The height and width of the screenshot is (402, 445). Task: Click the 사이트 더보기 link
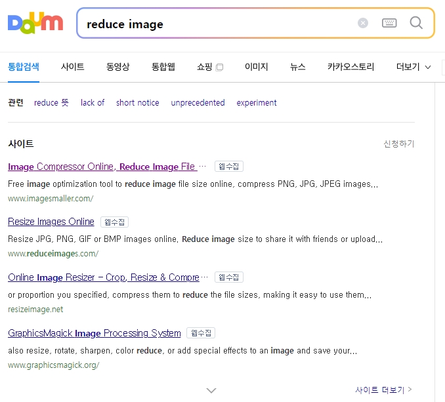pyautogui.click(x=383, y=390)
